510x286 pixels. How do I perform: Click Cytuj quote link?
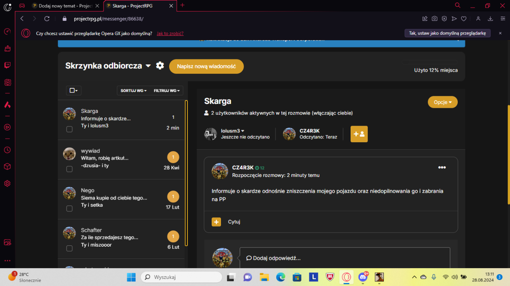click(x=234, y=222)
